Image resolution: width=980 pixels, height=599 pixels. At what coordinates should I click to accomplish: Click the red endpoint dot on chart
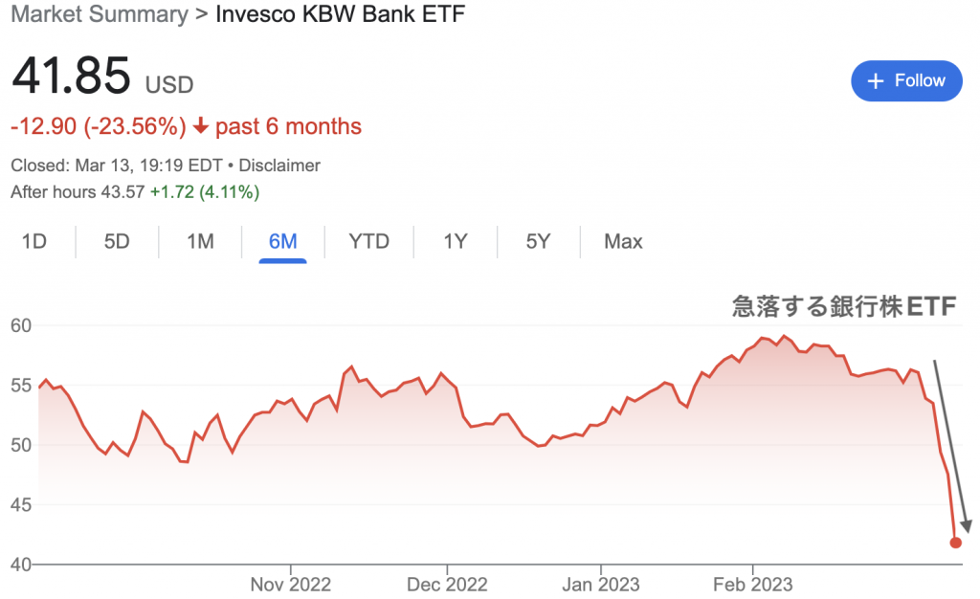[x=955, y=543]
